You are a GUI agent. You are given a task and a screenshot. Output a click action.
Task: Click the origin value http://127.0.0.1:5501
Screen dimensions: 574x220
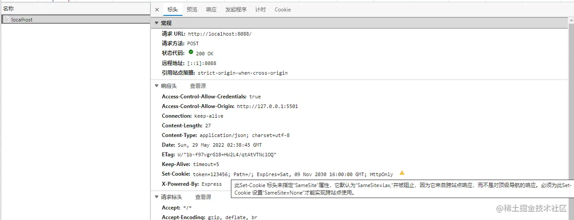267,106
